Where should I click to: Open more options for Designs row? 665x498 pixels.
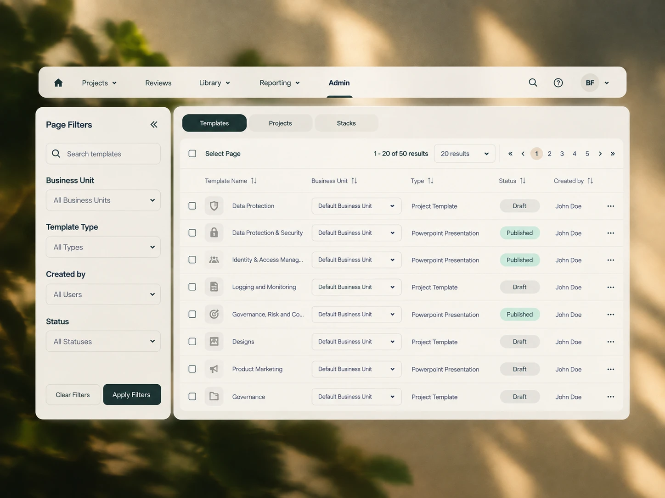610,342
